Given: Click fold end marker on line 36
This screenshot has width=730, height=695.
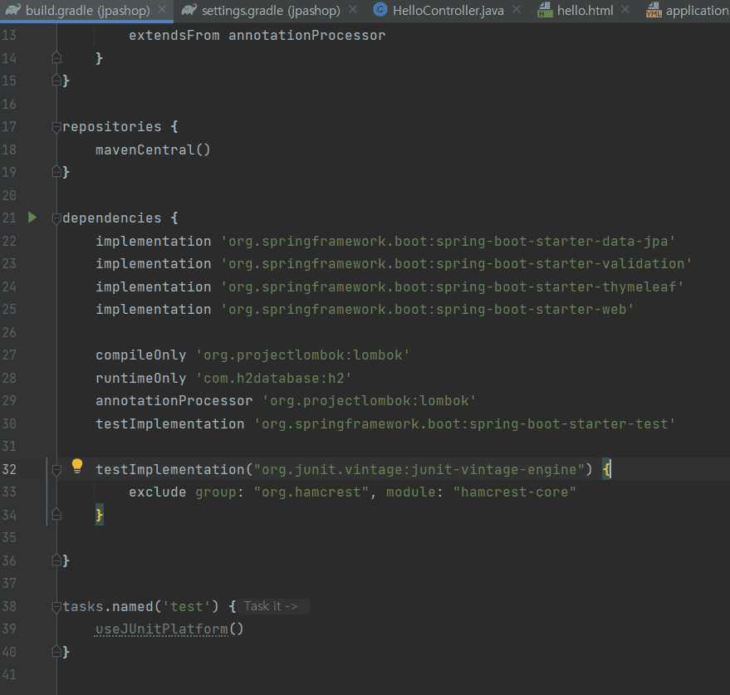Looking at the screenshot, I should click(56, 560).
